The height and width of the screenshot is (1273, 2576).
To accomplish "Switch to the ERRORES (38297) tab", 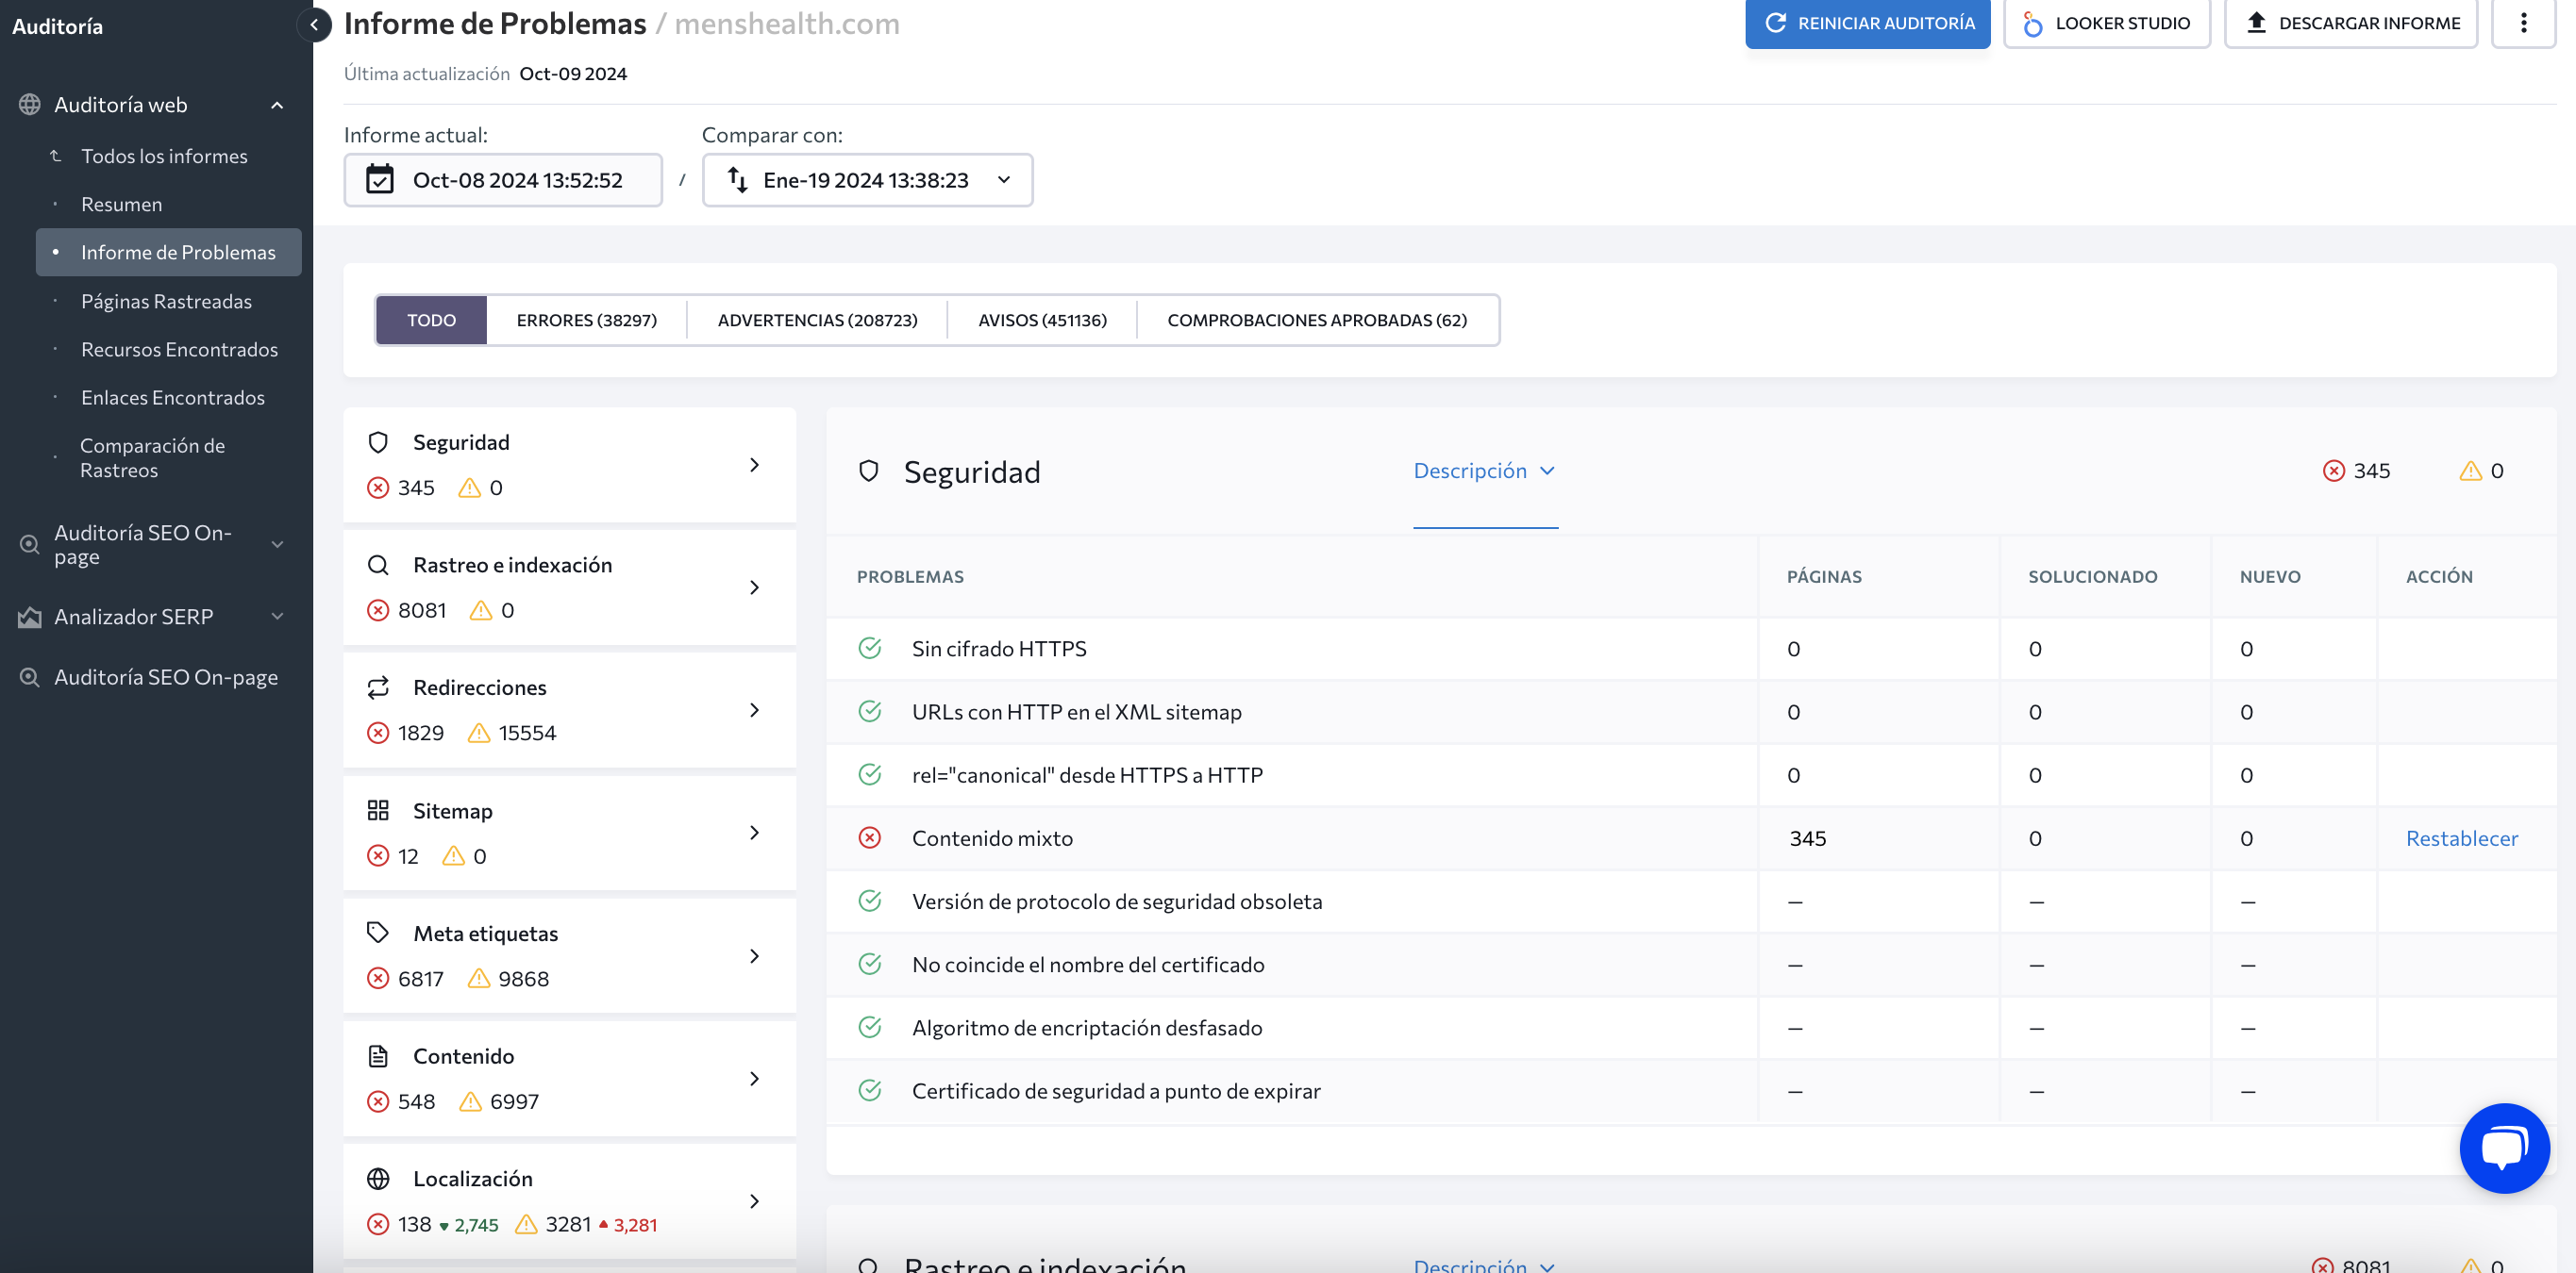I will coord(586,320).
